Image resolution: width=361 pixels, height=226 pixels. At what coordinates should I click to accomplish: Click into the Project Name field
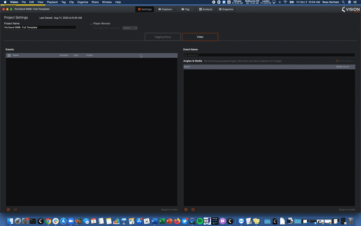tap(40, 27)
